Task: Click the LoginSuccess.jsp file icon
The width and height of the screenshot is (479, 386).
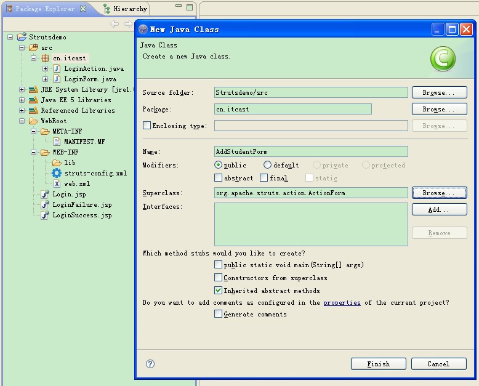Action: click(x=45, y=215)
